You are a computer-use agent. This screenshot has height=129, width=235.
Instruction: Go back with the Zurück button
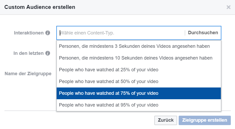[166, 120]
